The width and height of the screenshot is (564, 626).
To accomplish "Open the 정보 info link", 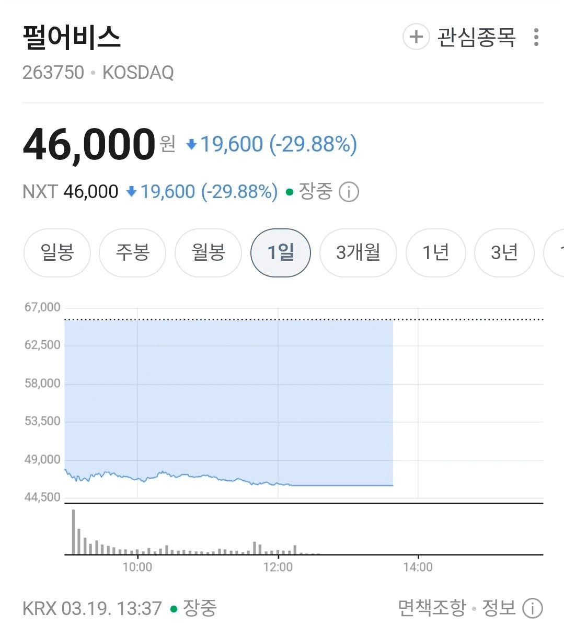I will click(499, 608).
